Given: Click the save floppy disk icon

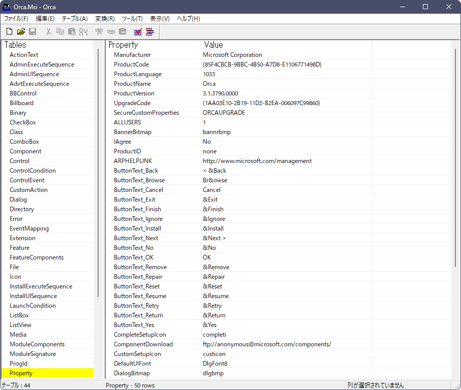Looking at the screenshot, I should coord(33,31).
